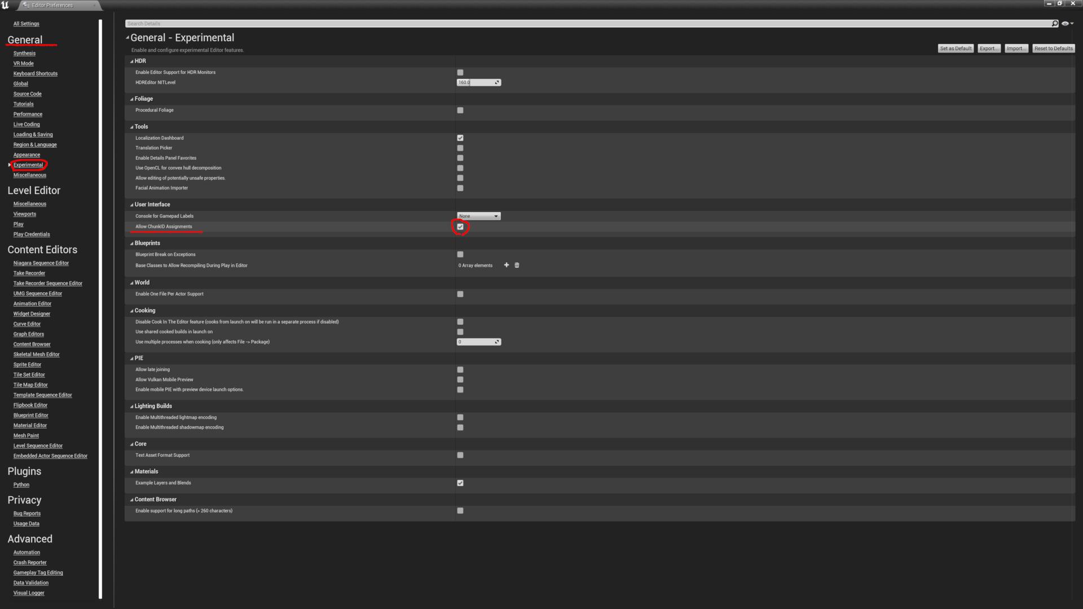The height and width of the screenshot is (609, 1083).
Task: Open Python plugin settings
Action: click(x=21, y=485)
